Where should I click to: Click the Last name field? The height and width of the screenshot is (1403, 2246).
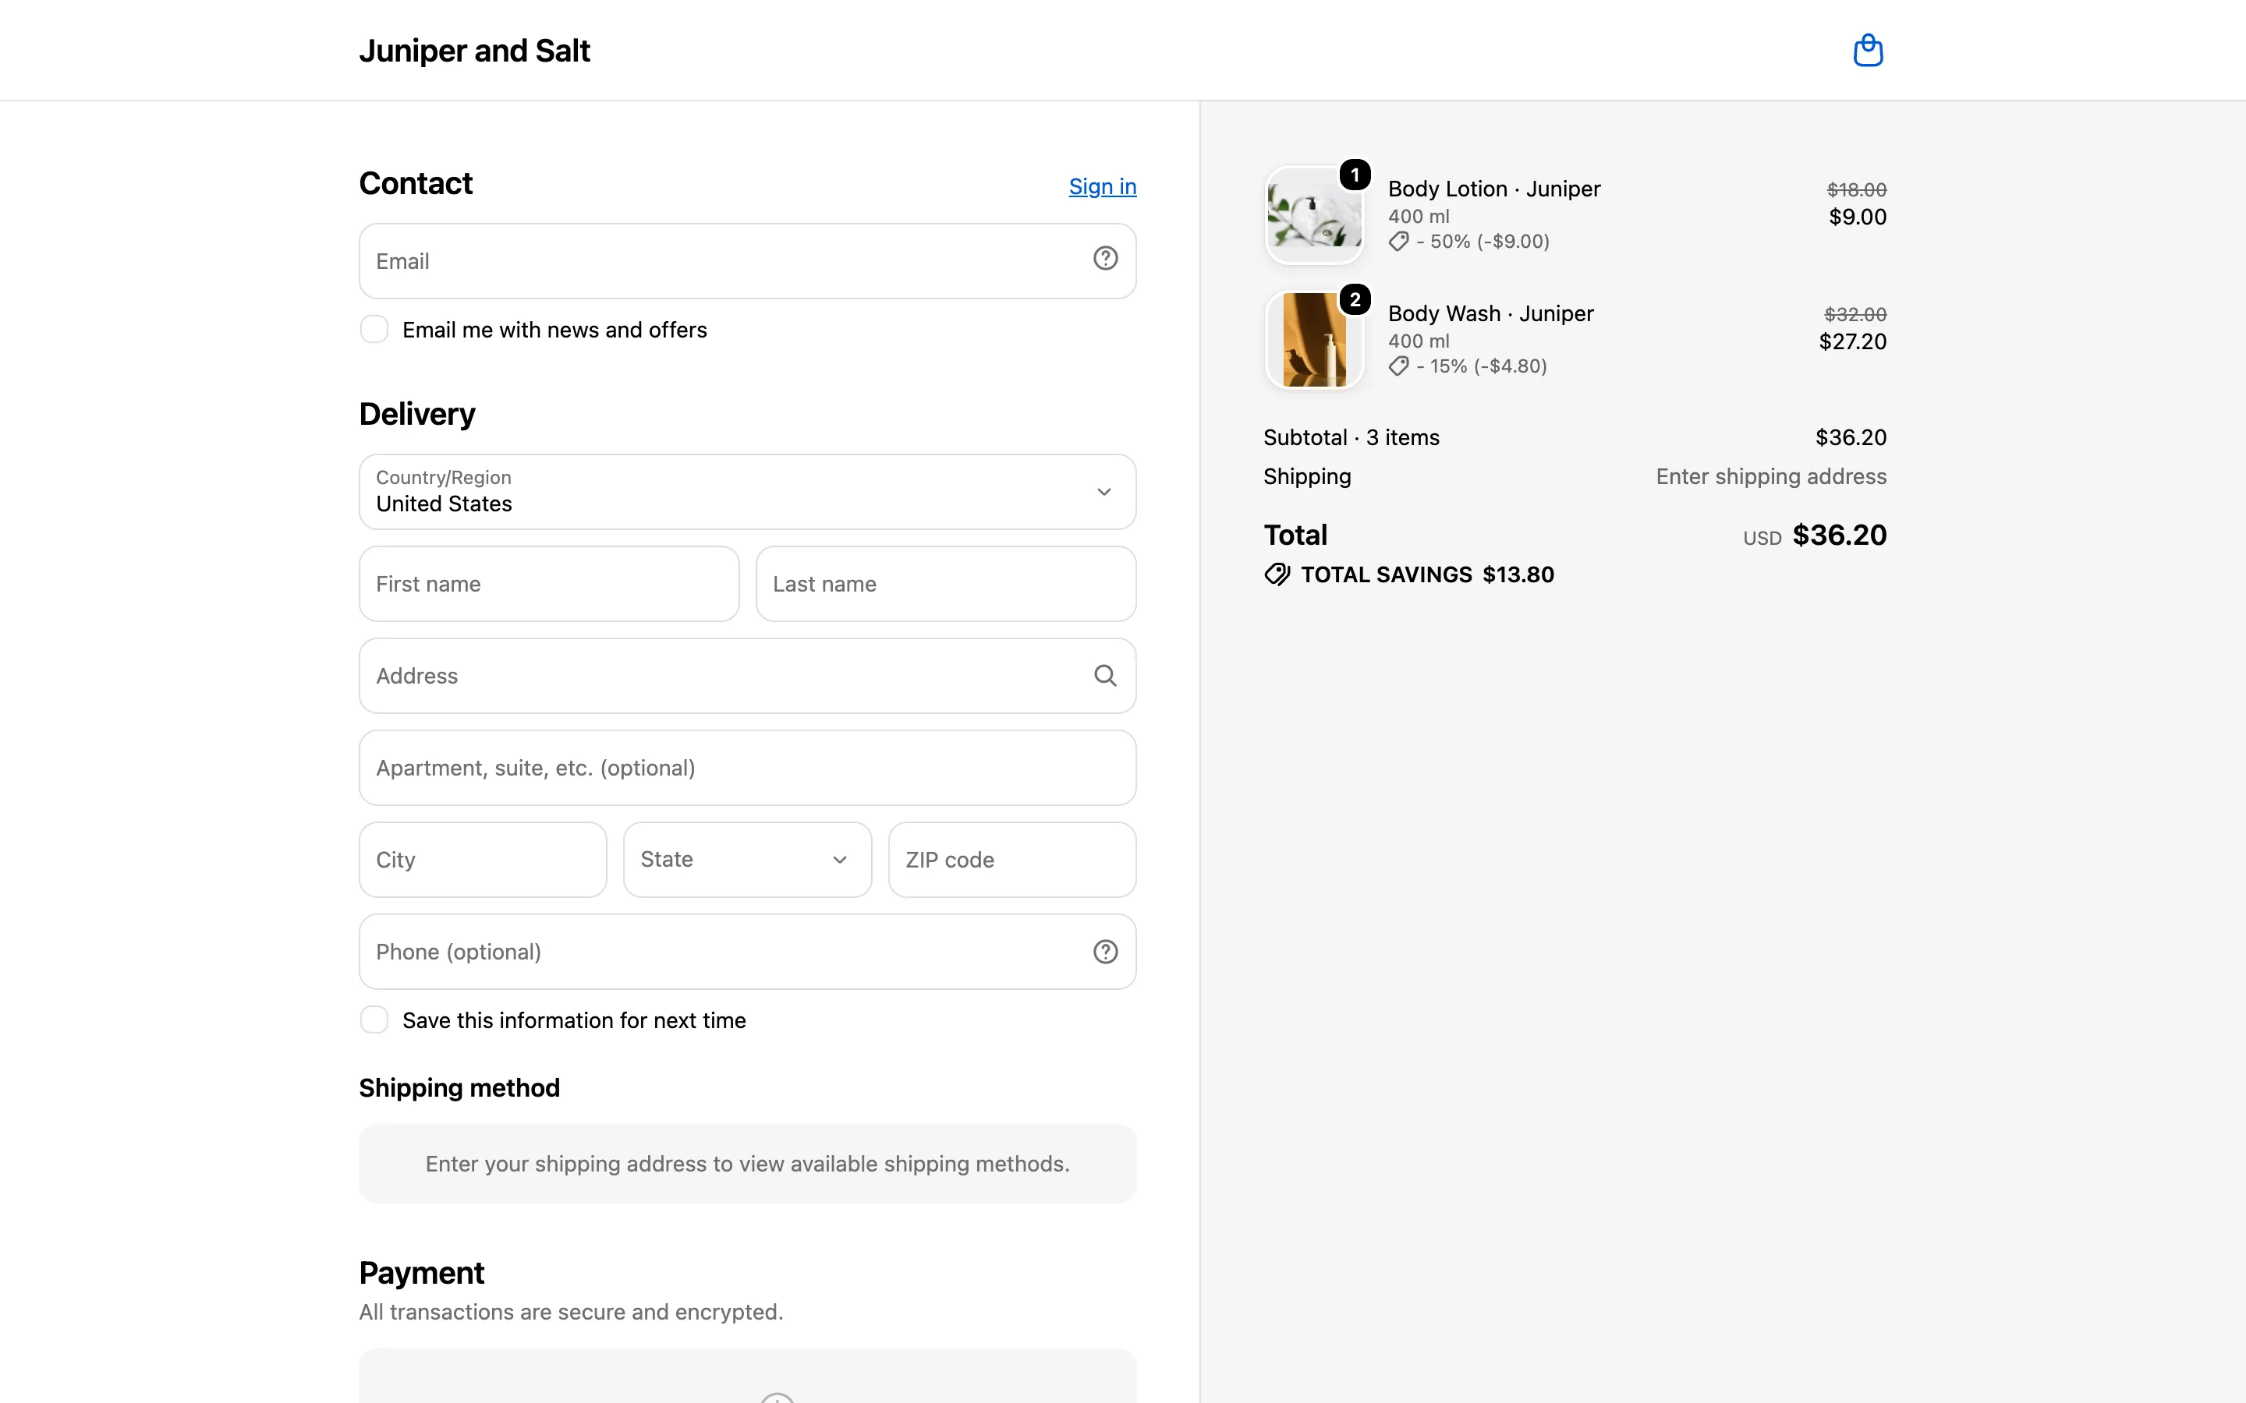[946, 584]
